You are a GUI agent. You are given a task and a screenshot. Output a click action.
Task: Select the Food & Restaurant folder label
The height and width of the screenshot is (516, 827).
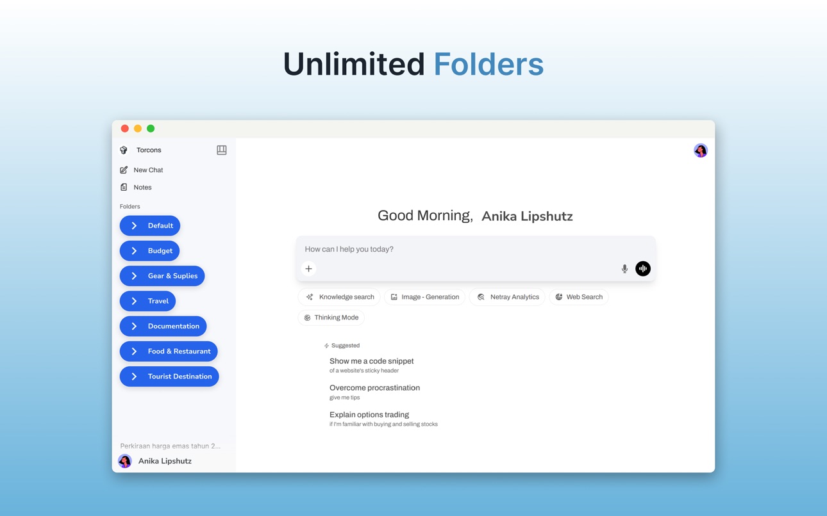pos(180,351)
